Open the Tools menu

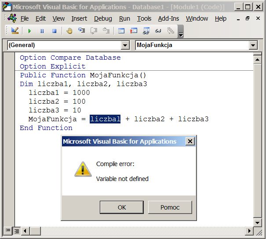tap(144, 18)
